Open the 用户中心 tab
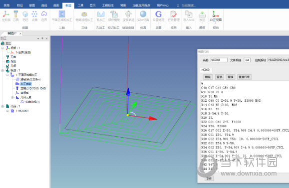The height and width of the screenshot is (188, 289). coord(163,5)
